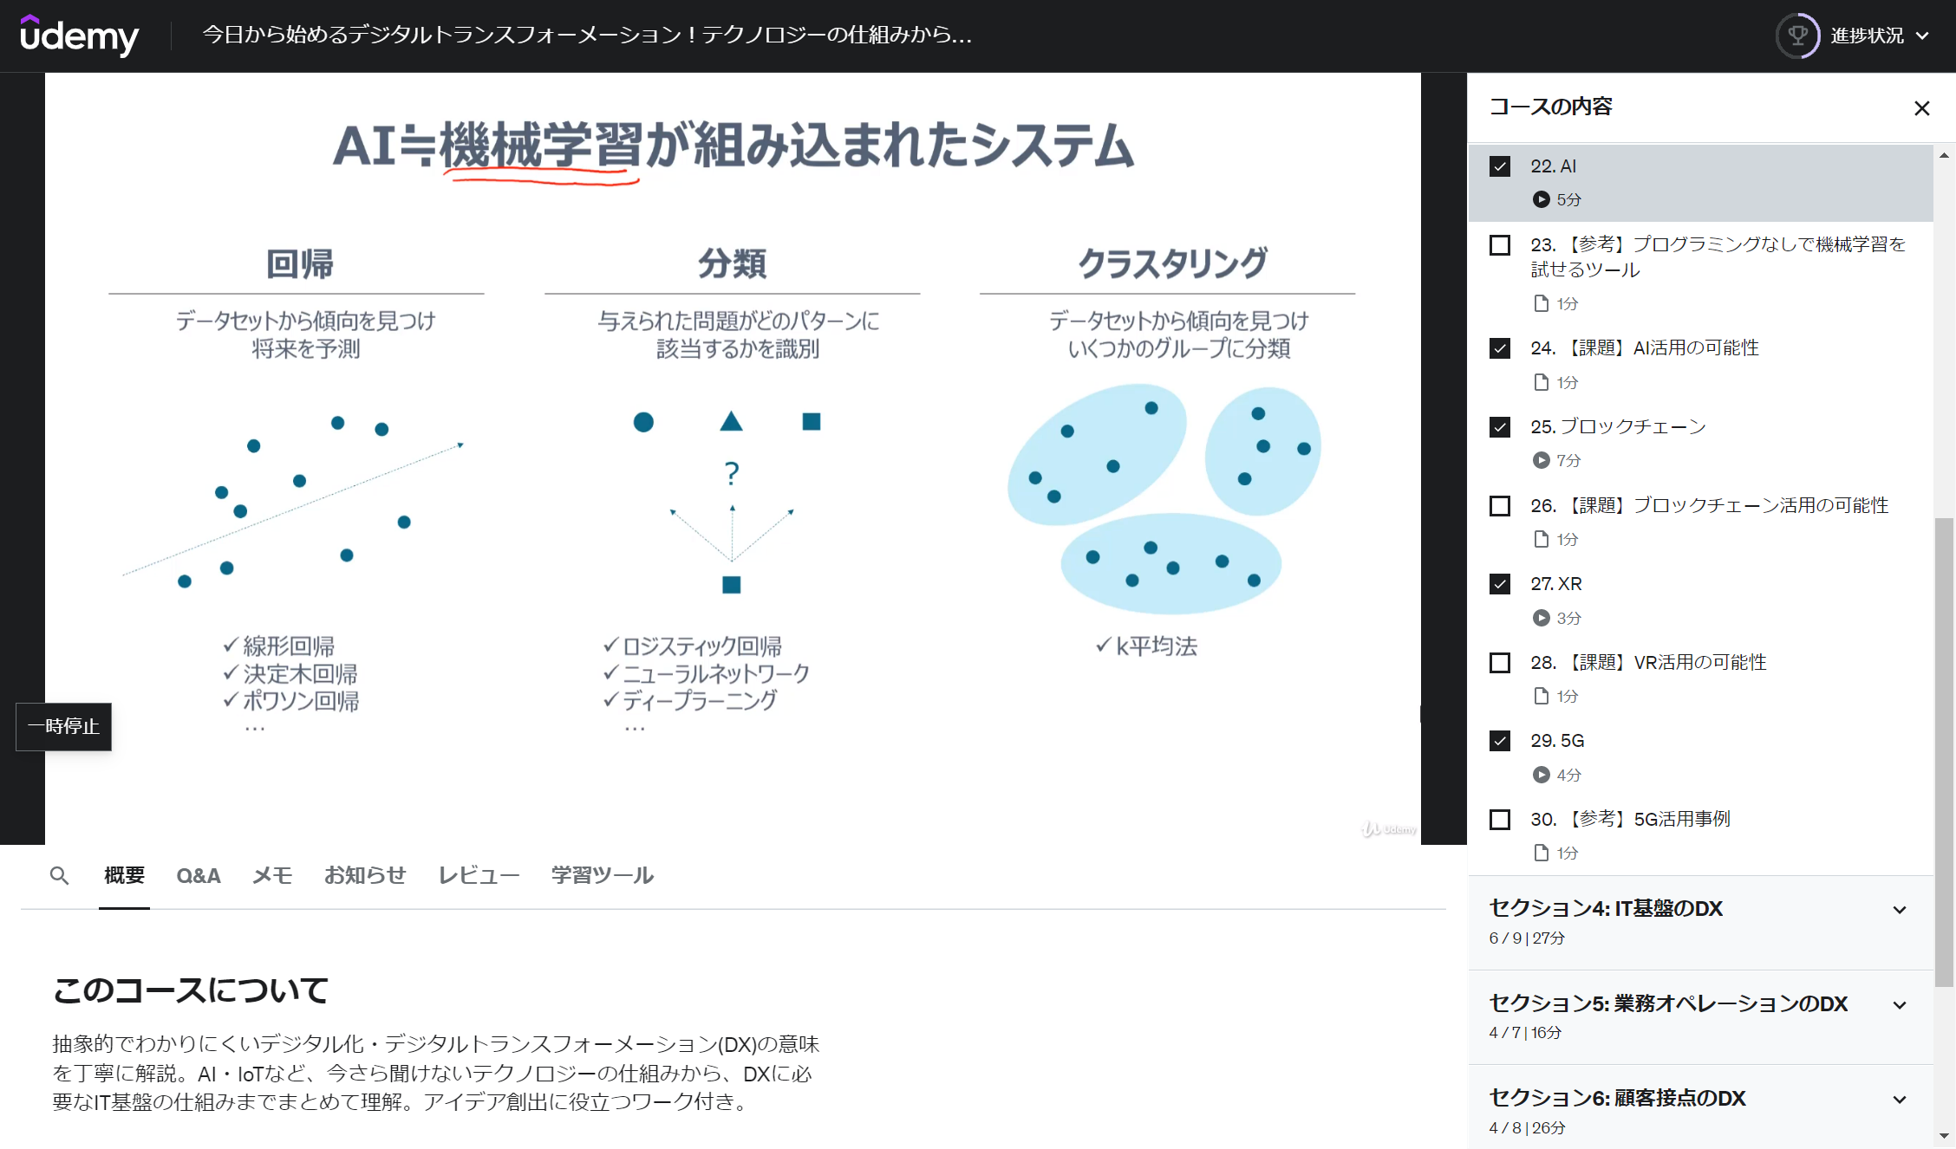Click the trophy icon near 進捗状況

pyautogui.click(x=1797, y=36)
